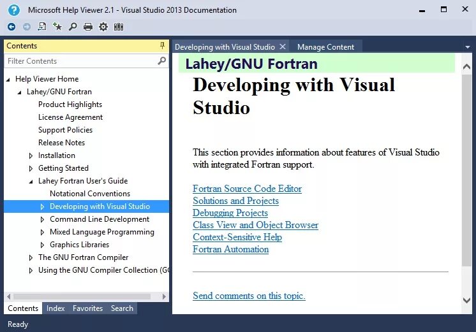Select Mixed Language Programming tree item
The height and width of the screenshot is (332, 476).
(x=102, y=232)
